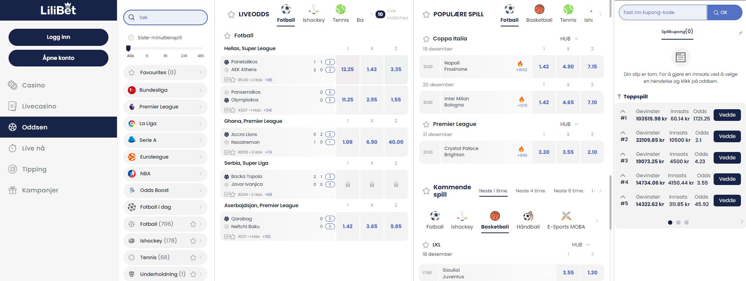746x281 pixels.
Task: Star the Tennis (68) sport category
Action: (x=193, y=257)
